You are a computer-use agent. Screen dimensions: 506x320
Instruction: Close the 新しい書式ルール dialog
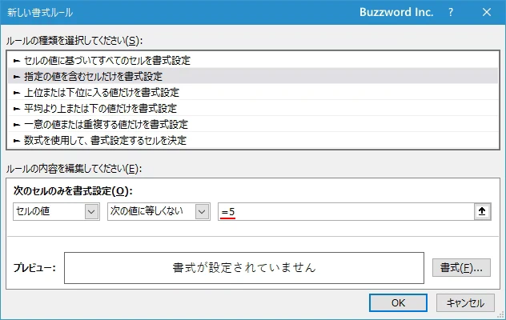[487, 12]
